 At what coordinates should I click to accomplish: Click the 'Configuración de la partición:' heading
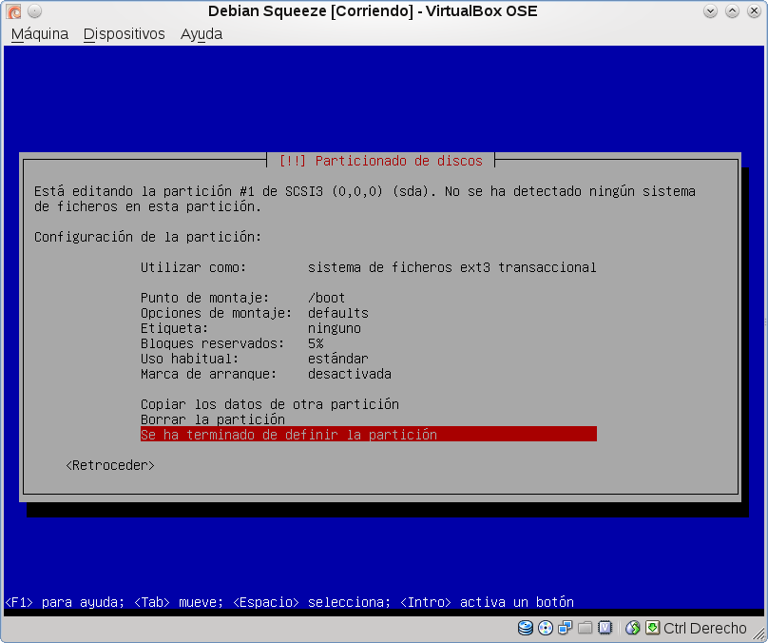[x=148, y=237]
